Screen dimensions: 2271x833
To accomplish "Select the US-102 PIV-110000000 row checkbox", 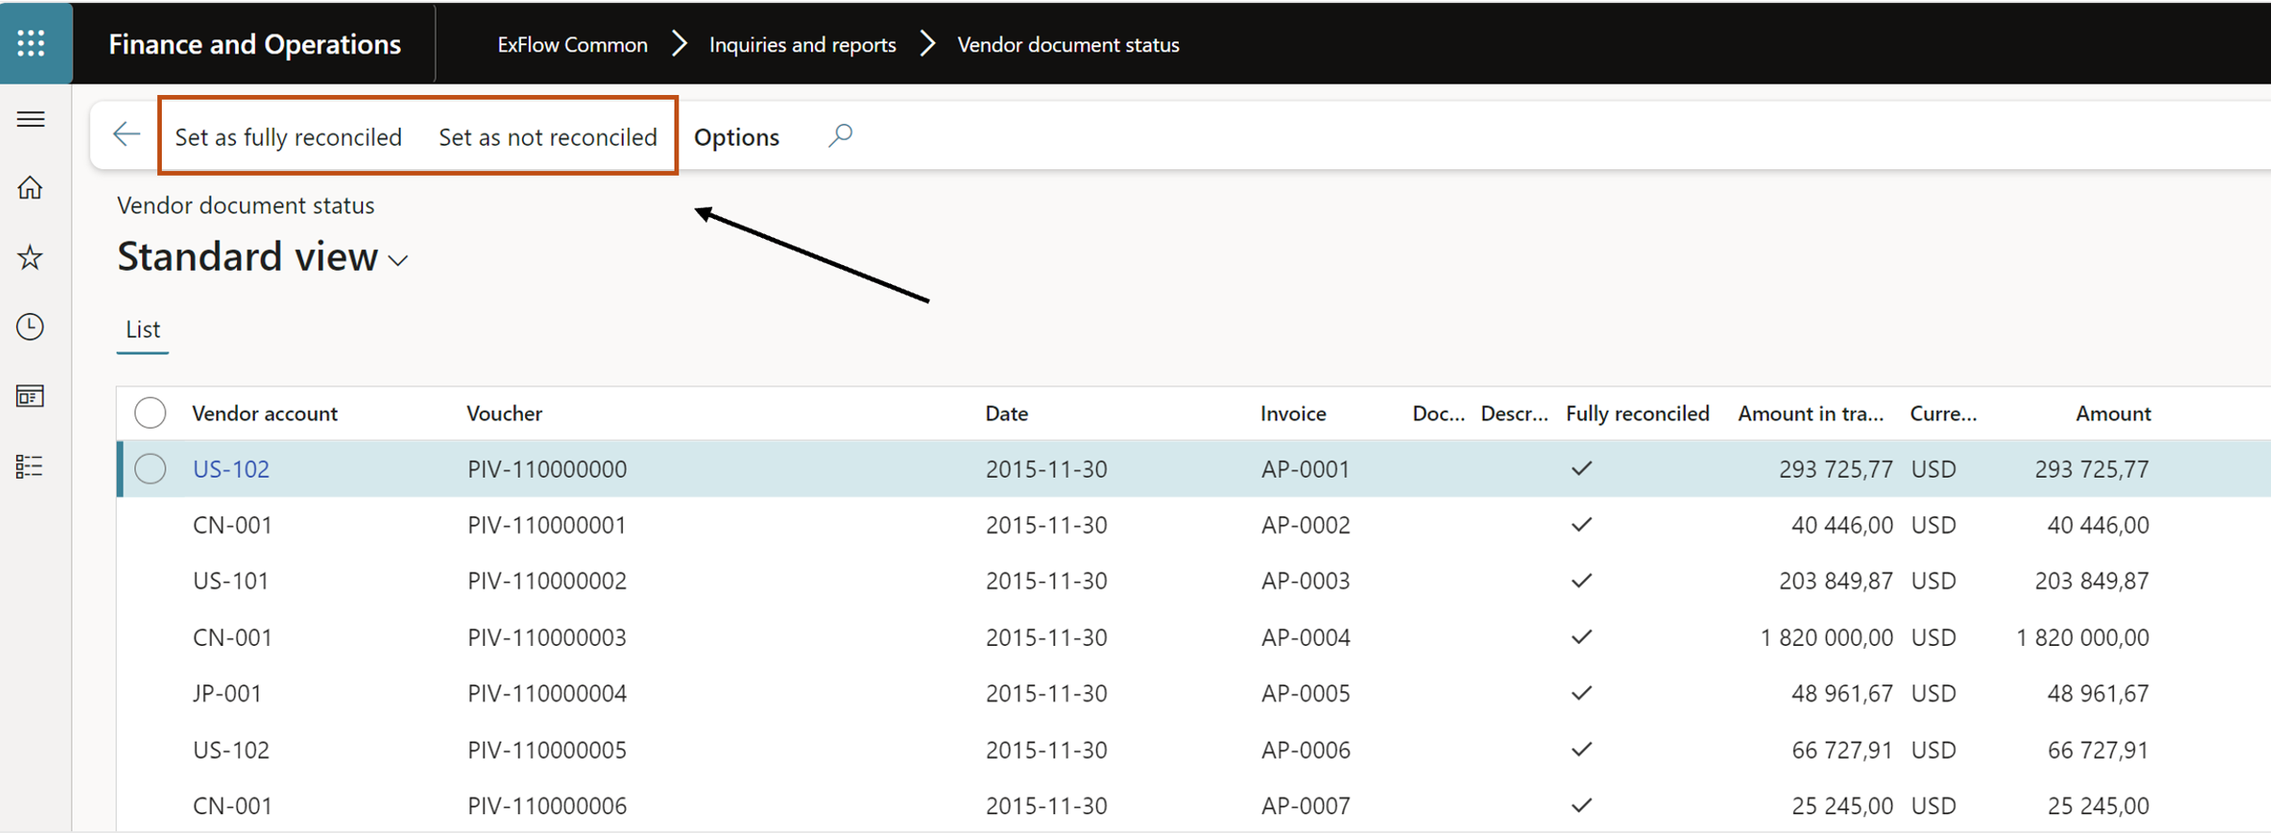I will 151,468.
